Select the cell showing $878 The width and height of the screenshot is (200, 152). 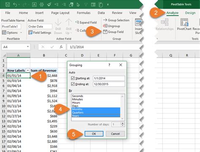point(44,81)
